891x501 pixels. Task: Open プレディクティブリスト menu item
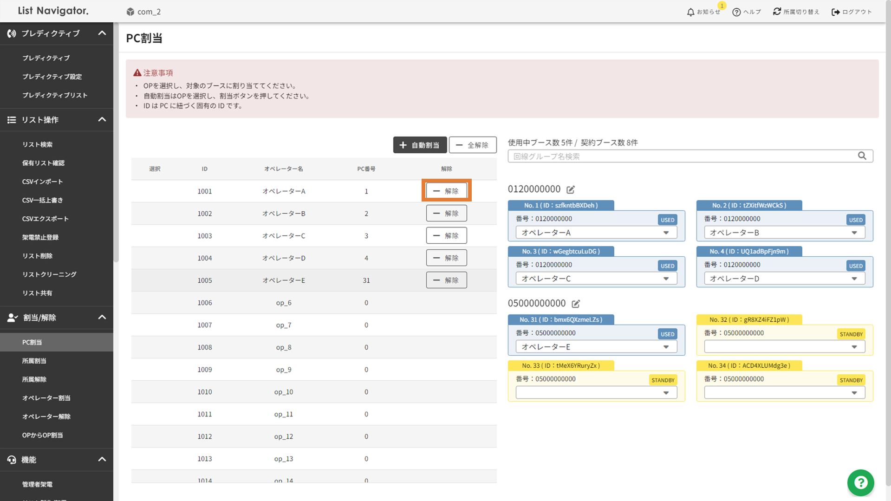(x=55, y=95)
